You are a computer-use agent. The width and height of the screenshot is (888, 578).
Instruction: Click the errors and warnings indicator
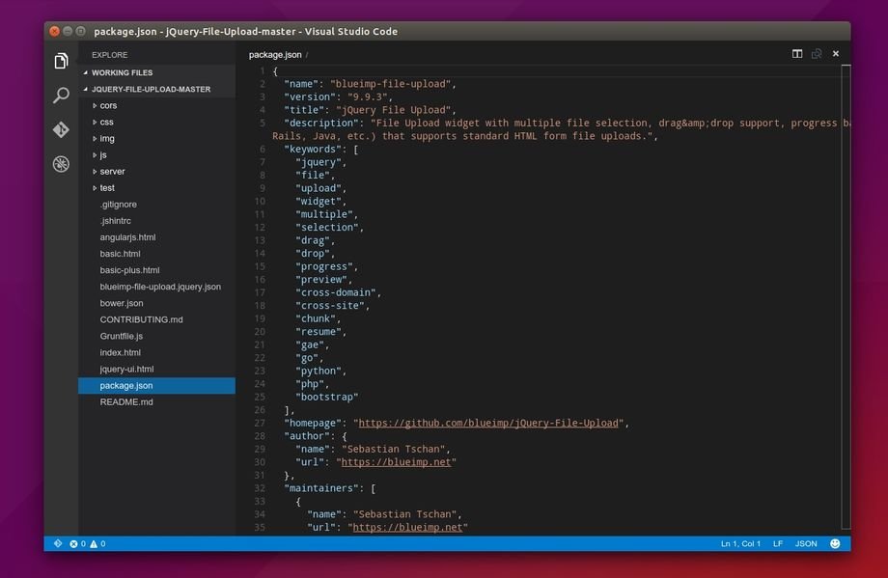tap(87, 544)
